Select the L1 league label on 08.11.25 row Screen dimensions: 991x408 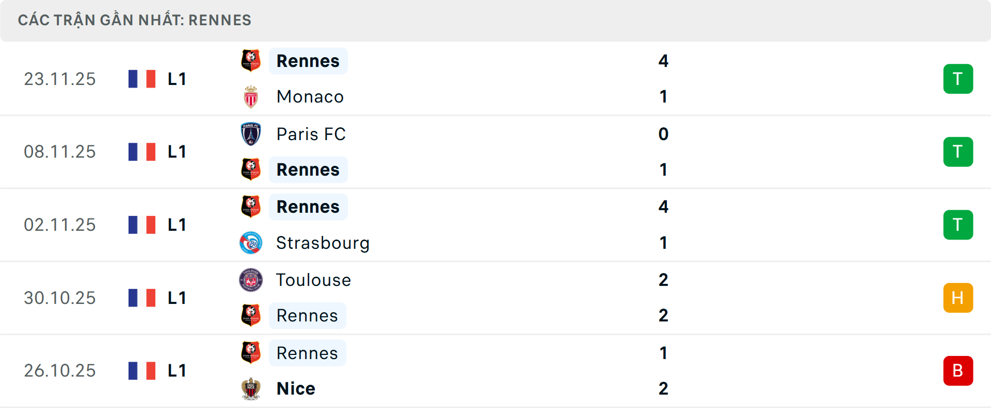click(176, 151)
